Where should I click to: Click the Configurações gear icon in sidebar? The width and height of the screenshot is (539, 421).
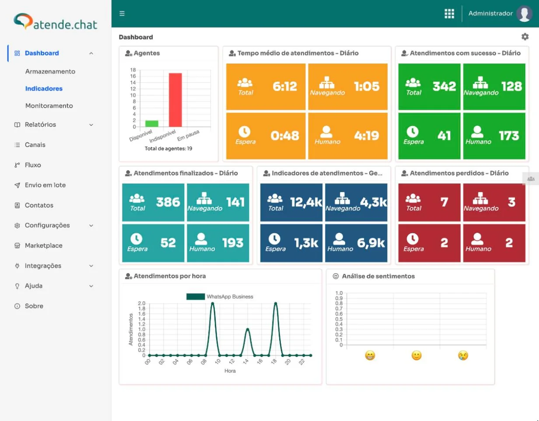click(17, 225)
